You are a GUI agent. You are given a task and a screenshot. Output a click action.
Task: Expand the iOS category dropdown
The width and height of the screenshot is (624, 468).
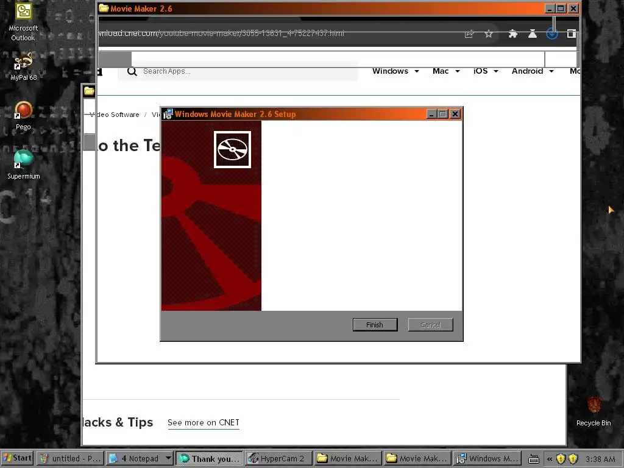click(x=486, y=71)
